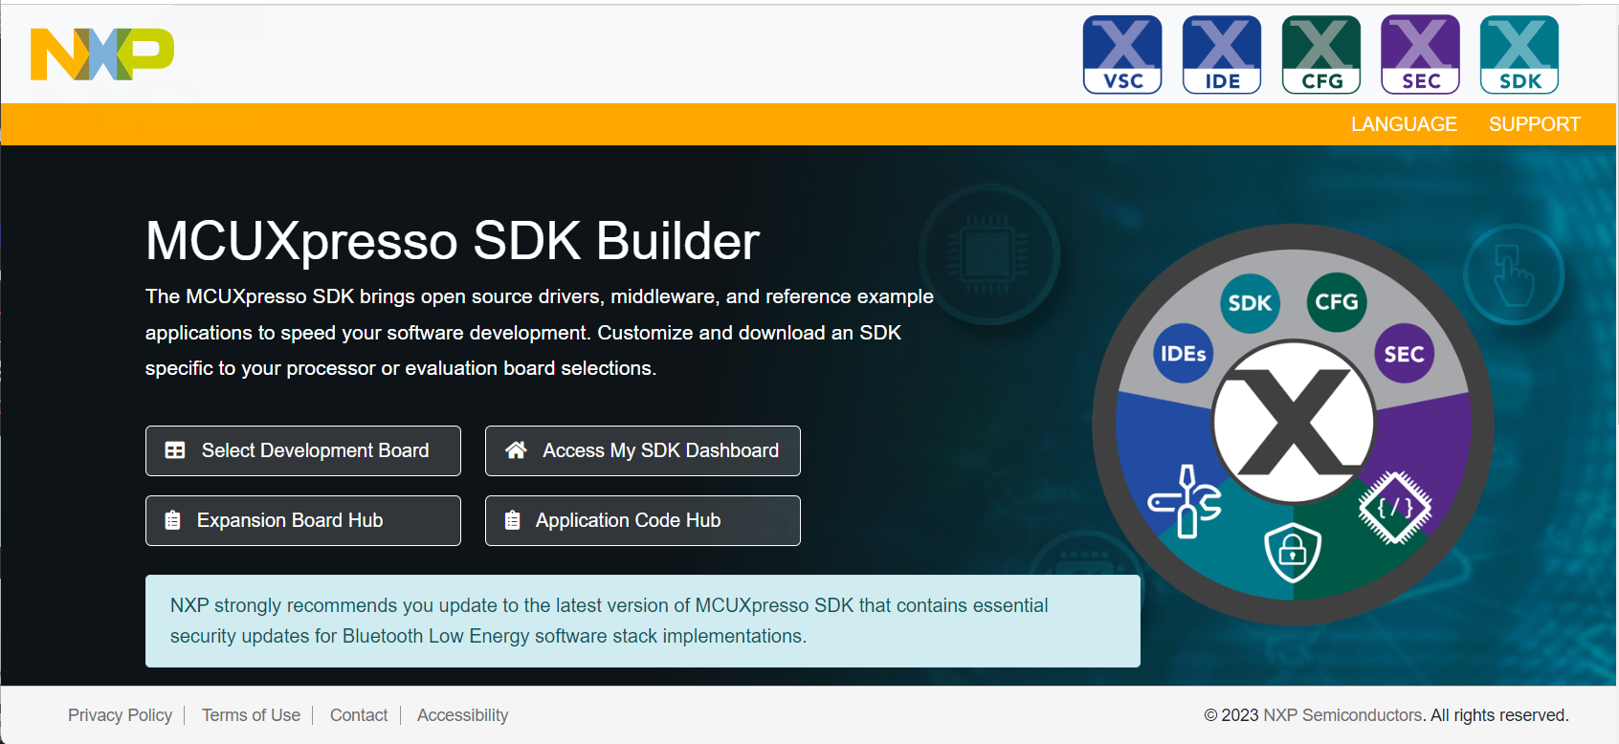Screen dimensions: 1619x744
Task: Open the SUPPORT menu
Action: point(1534,124)
